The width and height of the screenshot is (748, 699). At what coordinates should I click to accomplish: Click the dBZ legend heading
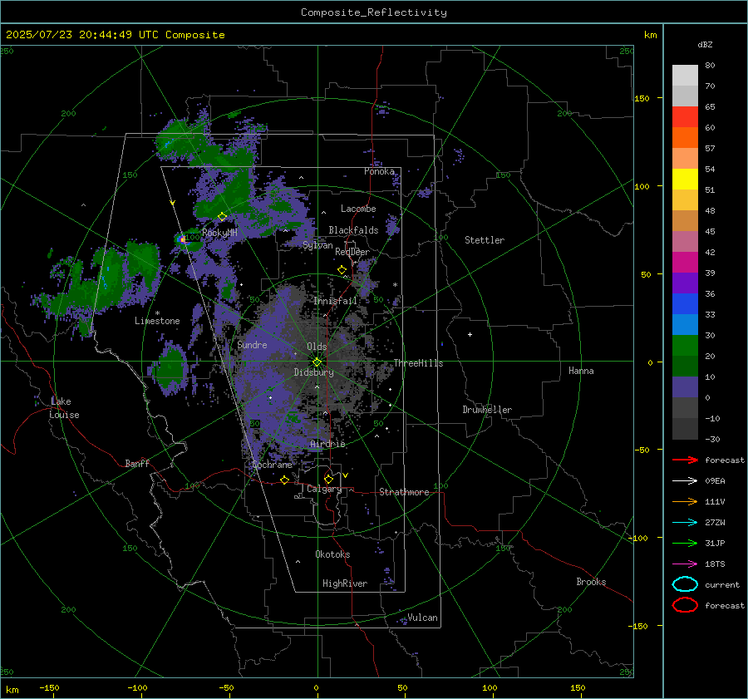coord(705,45)
